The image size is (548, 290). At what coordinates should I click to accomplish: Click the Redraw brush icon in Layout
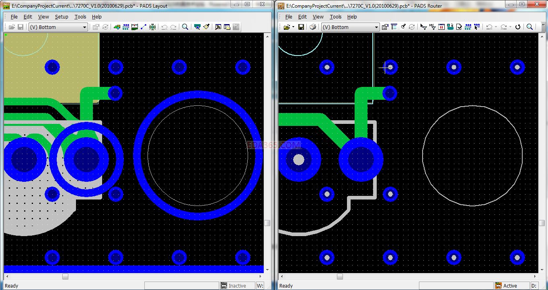pyautogui.click(x=206, y=27)
